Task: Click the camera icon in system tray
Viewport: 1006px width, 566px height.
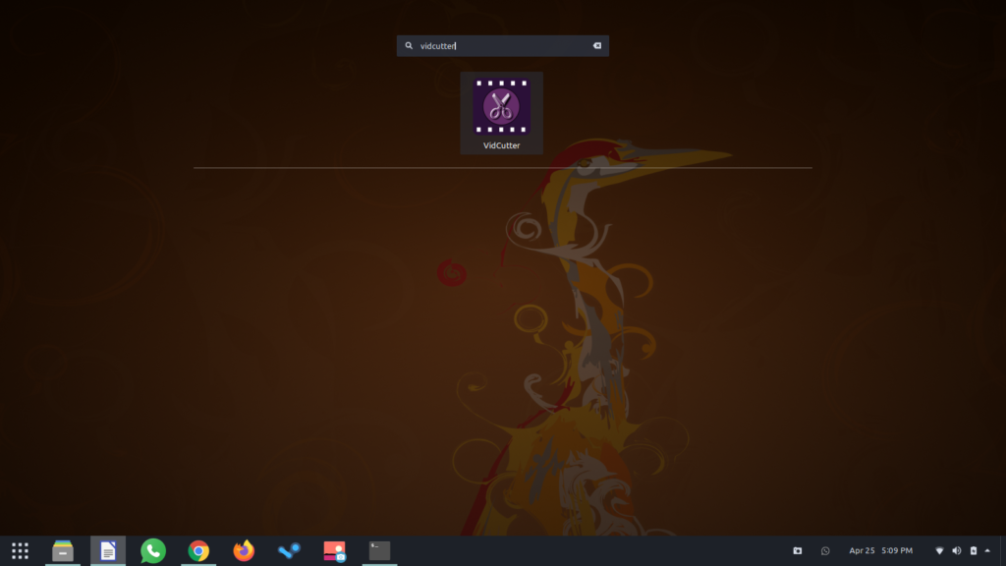Action: click(x=798, y=551)
